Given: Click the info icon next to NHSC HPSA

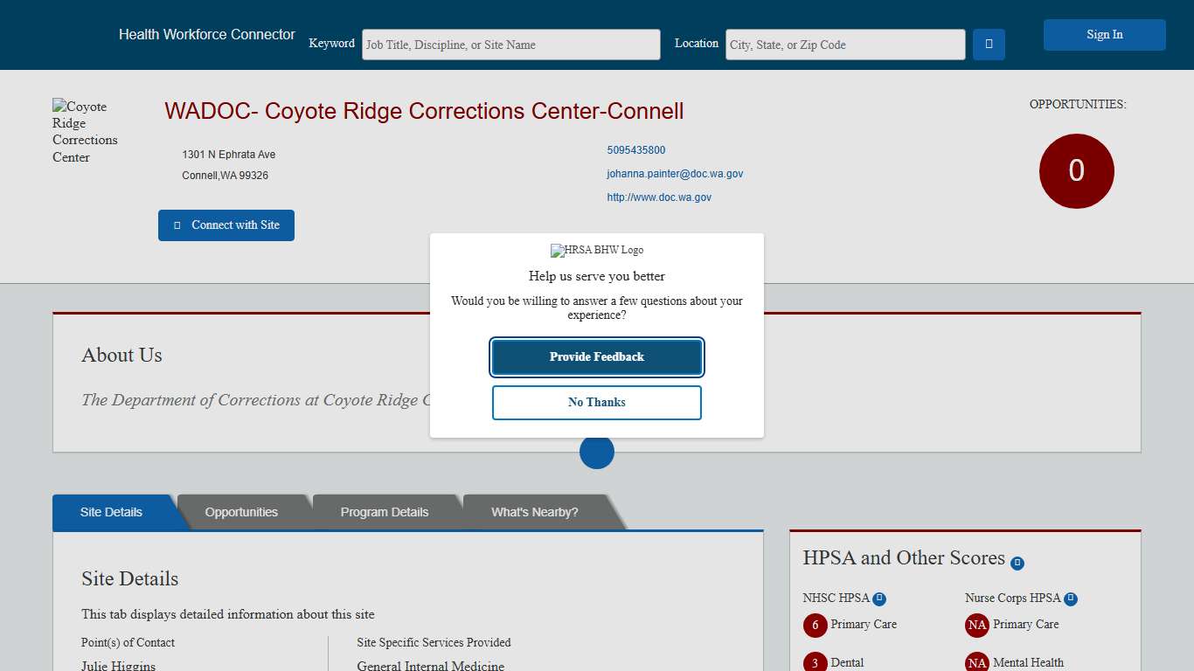Looking at the screenshot, I should click(878, 598).
